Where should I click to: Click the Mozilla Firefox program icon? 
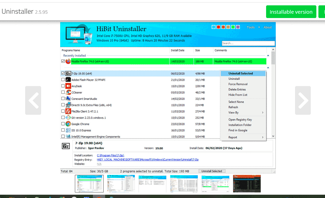tap(68, 61)
